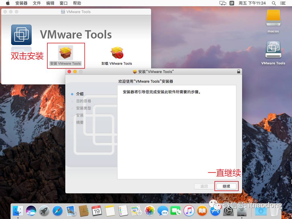
Task: Open Finder from the Dock
Action: (18, 211)
